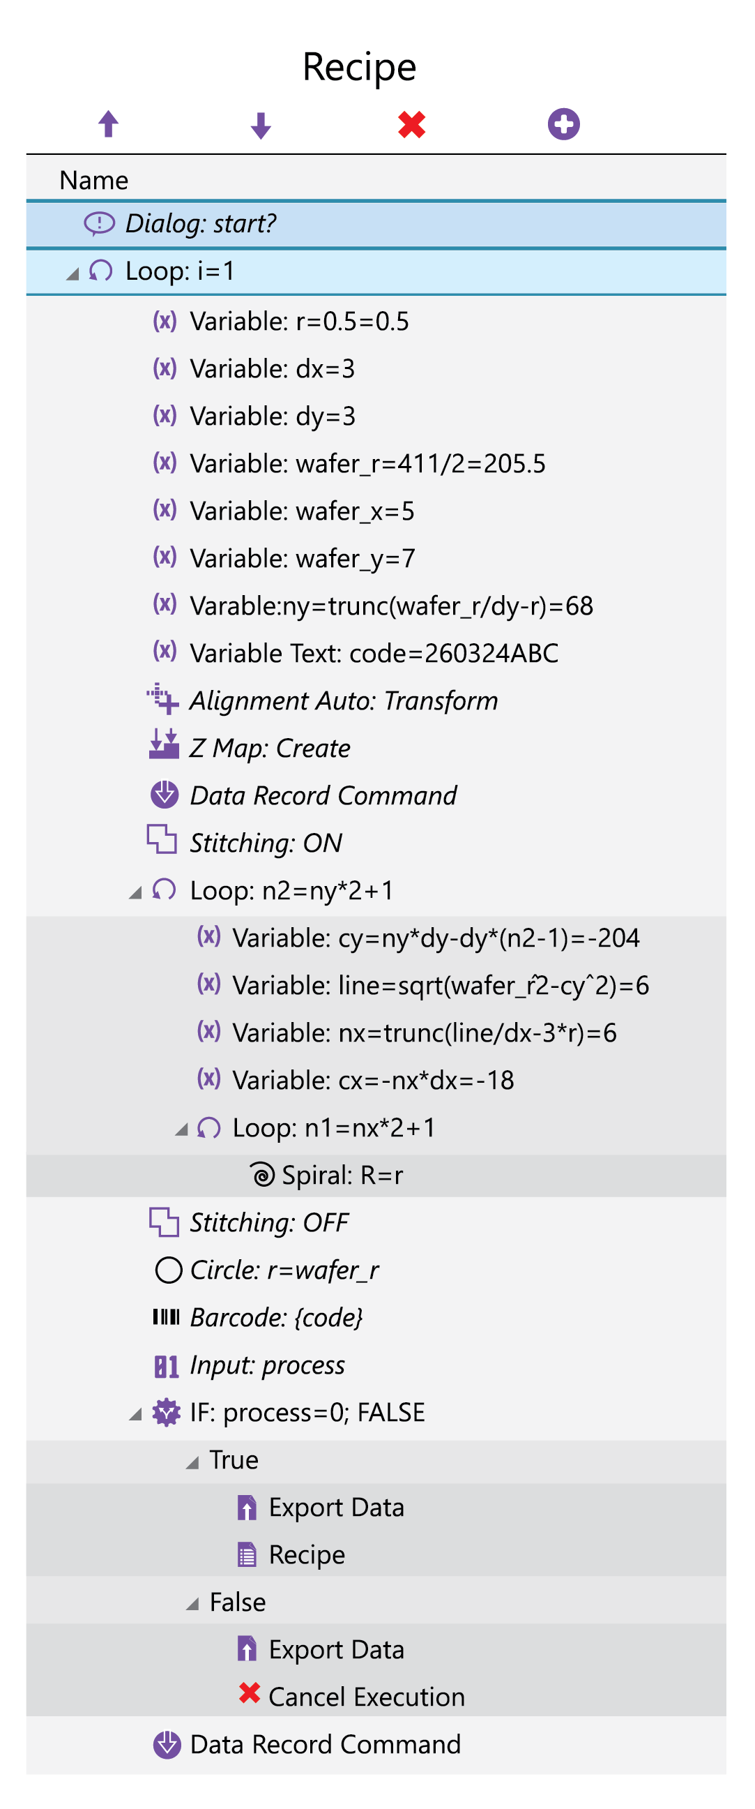This screenshot has width=755, height=1809.
Task: Select the Dialog: start? step
Action: tap(201, 223)
